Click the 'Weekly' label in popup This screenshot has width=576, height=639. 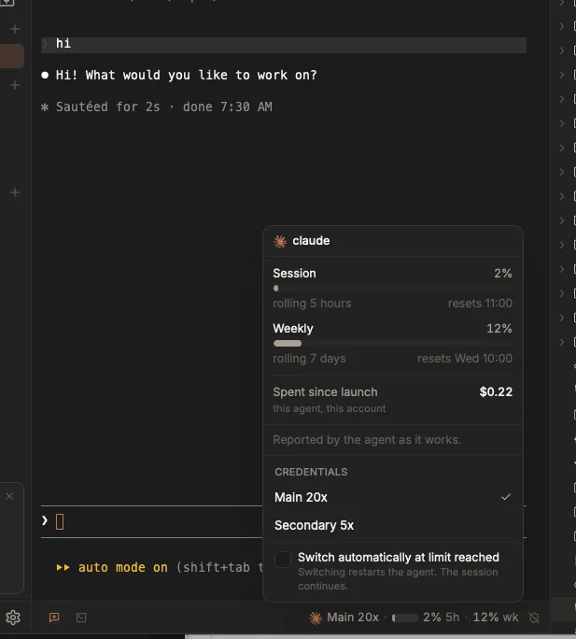(293, 329)
